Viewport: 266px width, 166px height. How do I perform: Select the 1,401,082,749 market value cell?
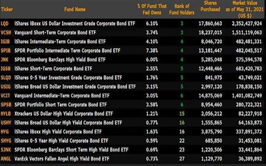tap(247, 95)
